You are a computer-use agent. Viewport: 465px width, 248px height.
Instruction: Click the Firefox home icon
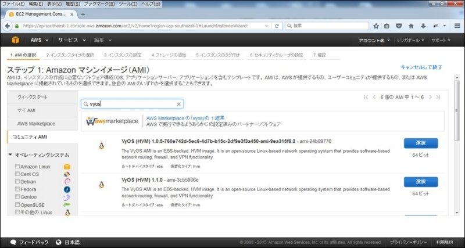(x=411, y=26)
